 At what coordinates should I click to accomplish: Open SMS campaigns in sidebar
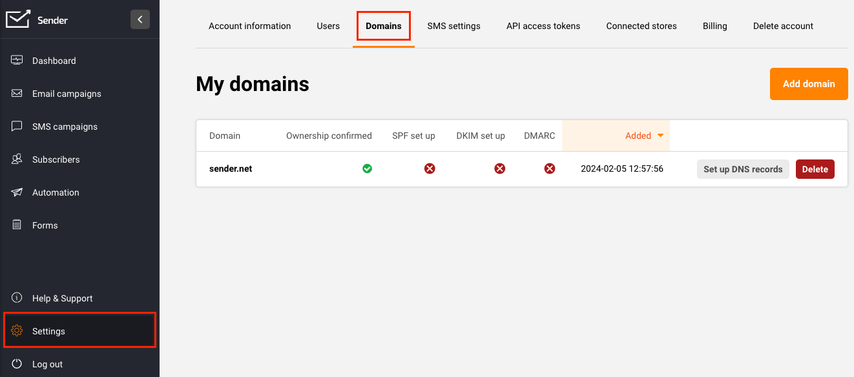tap(65, 127)
